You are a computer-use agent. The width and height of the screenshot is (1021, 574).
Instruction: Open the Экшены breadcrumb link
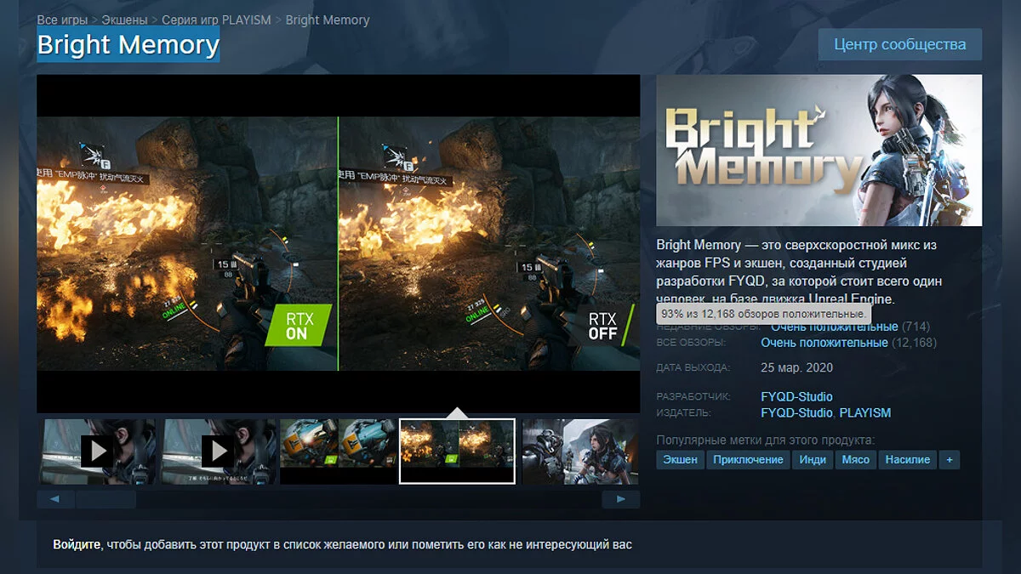pyautogui.click(x=125, y=19)
